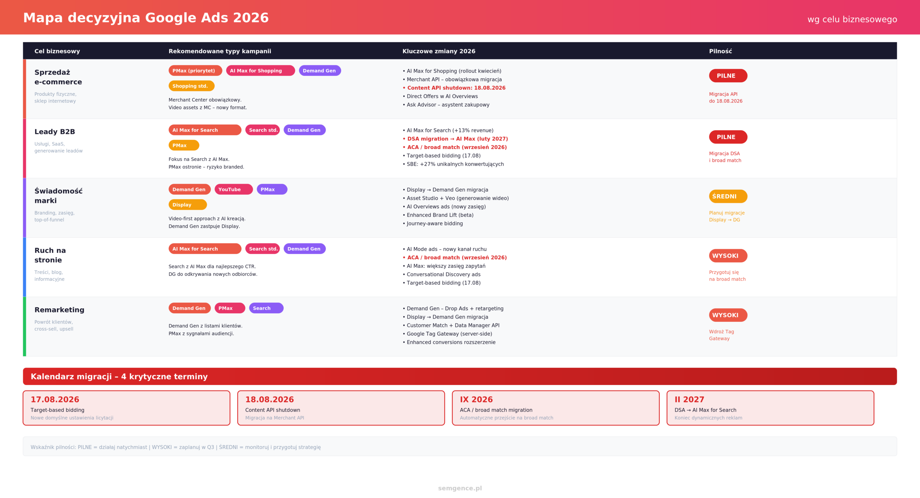
Task: Click the Shopping std. orange pill
Action: 191,86
